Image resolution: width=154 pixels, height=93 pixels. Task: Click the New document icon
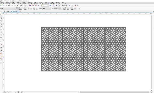point(1,5)
